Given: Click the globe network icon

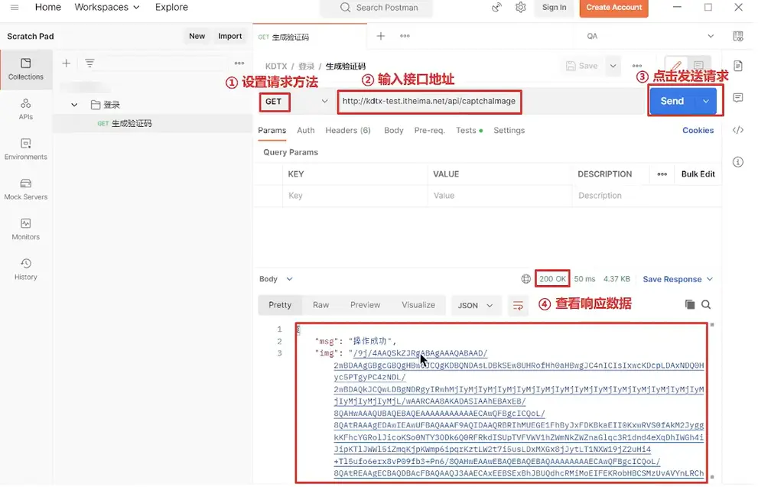Looking at the screenshot, I should tap(525, 279).
